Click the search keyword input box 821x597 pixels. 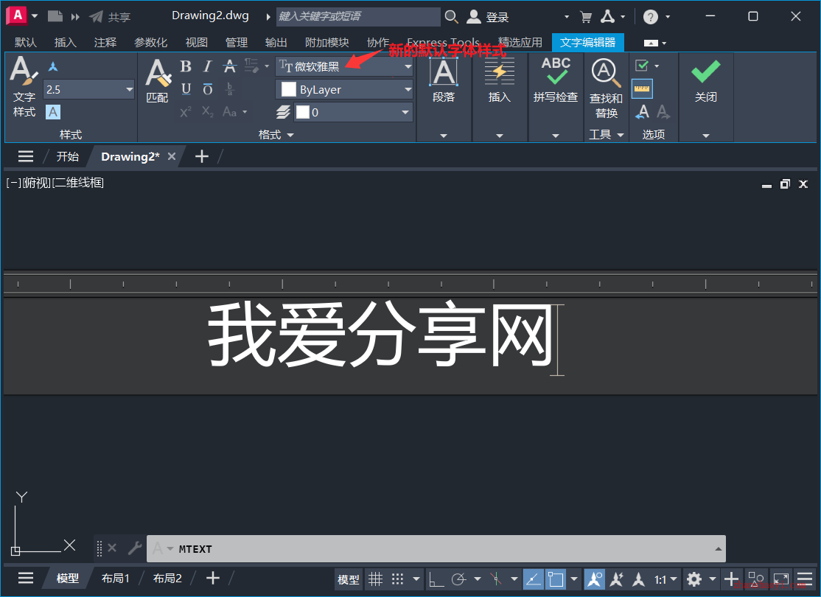tap(358, 17)
